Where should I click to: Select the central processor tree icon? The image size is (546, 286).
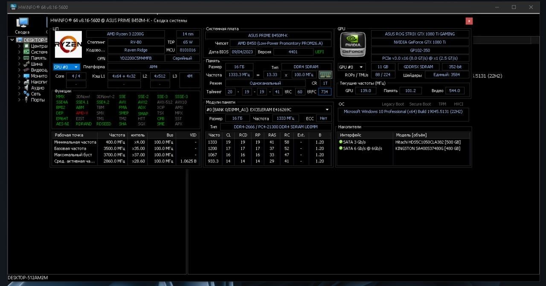click(26, 46)
